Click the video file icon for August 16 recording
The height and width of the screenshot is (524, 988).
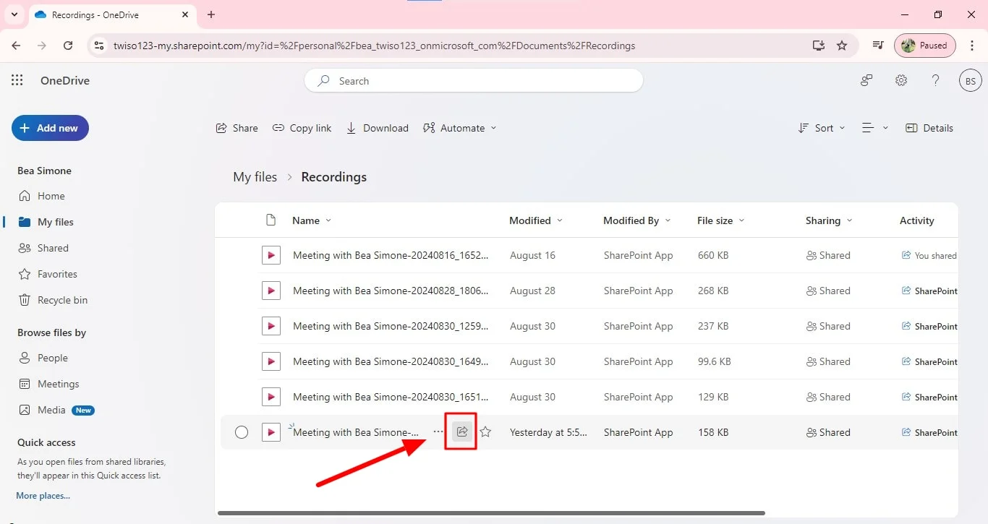pyautogui.click(x=271, y=255)
